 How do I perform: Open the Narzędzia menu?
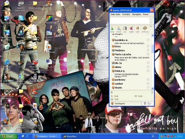(137, 14)
